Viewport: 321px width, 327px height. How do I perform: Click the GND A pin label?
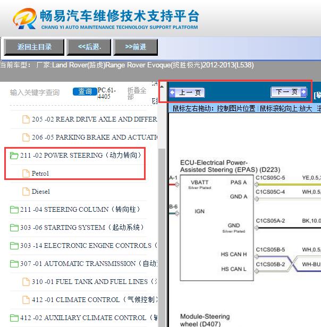(239, 196)
